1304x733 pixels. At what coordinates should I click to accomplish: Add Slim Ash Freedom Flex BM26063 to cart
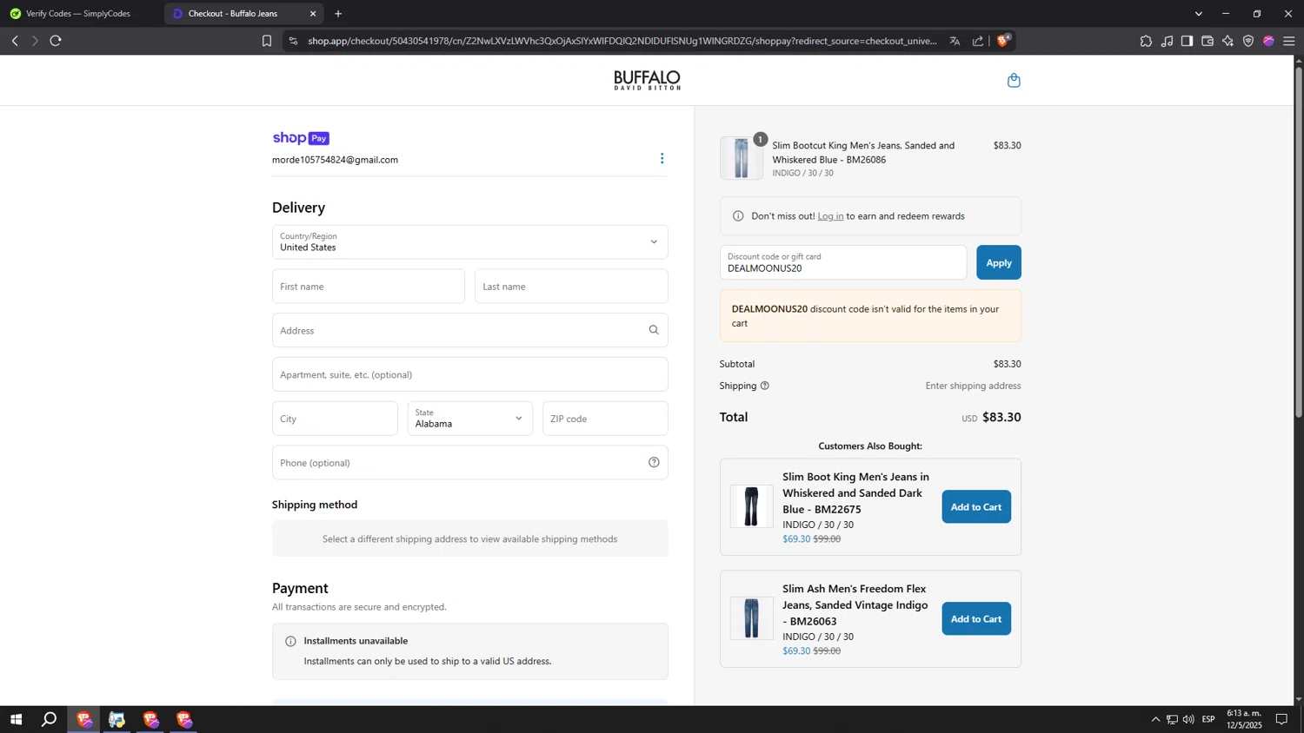[976, 619]
